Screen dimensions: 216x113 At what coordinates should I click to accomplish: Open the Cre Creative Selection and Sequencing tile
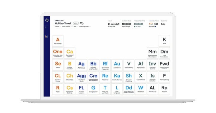pos(93,77)
